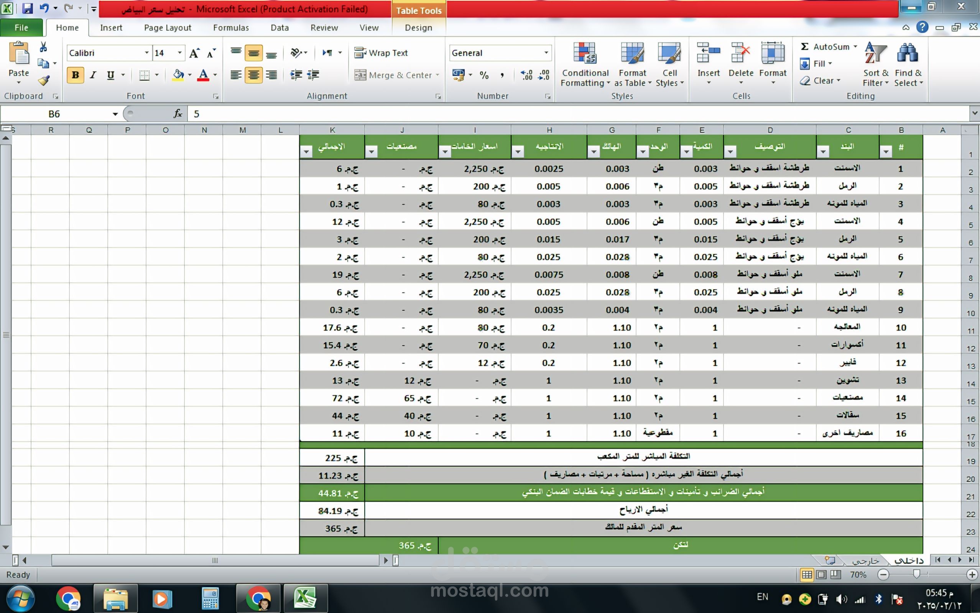
Task: Open the Design tab under Table Tools
Action: click(x=419, y=28)
